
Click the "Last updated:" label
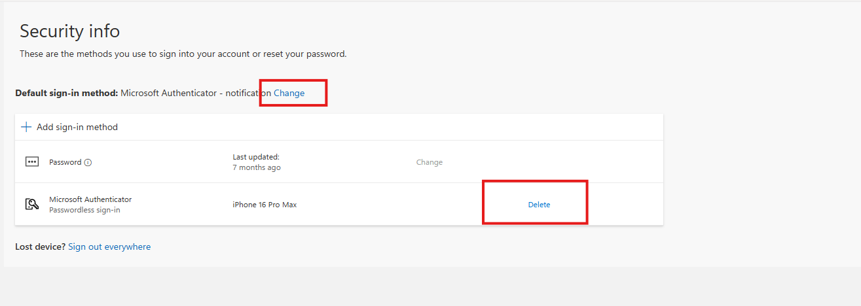point(256,157)
